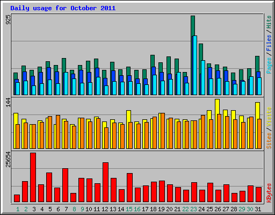Click day label "6" on the x-axis
The height and width of the screenshot is (215, 275).
click(x=58, y=209)
